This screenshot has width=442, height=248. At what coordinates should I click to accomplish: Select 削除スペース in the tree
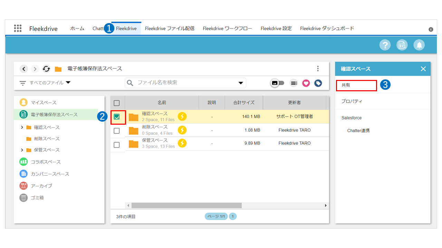47,138
